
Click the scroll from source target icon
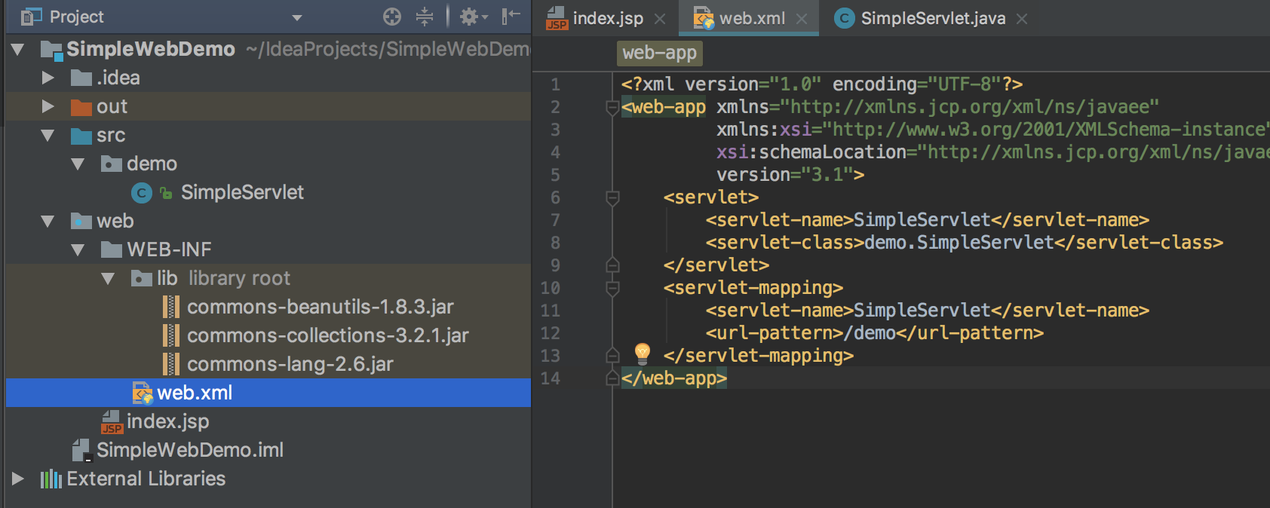(x=392, y=17)
